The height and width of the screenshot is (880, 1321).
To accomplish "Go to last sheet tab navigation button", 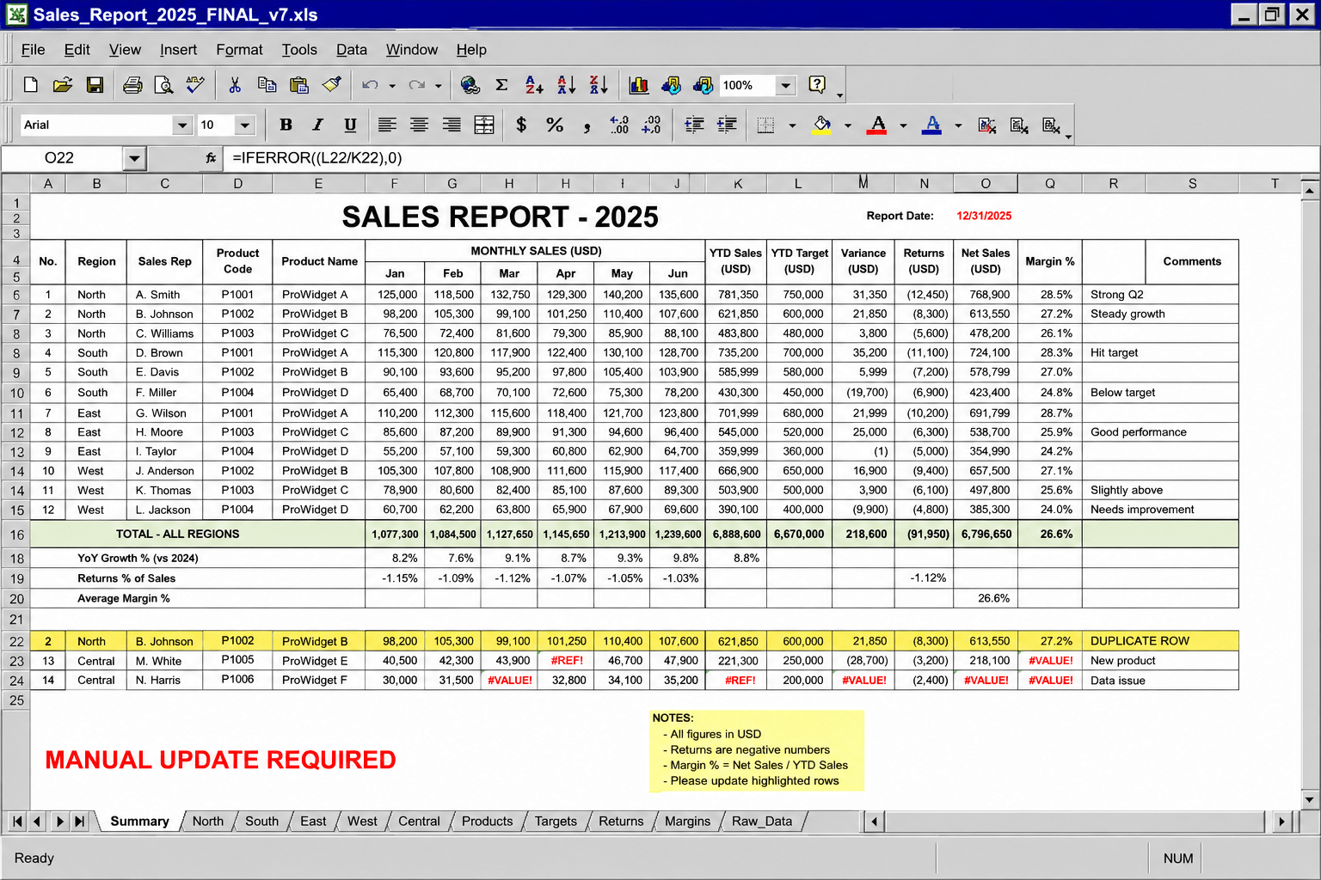I will click(x=79, y=822).
